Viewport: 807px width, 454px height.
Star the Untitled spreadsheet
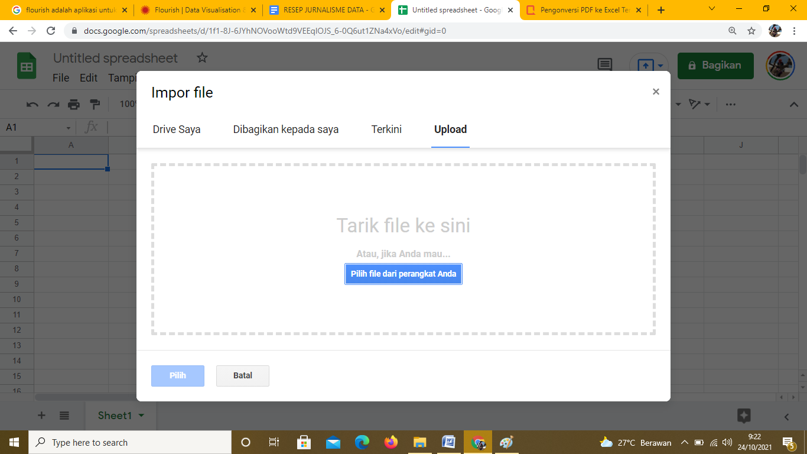(202, 58)
